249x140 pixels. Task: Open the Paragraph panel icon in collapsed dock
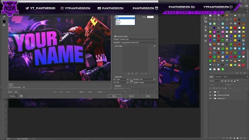click(206, 31)
